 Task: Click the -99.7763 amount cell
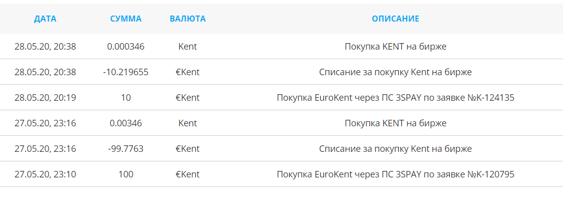point(126,149)
